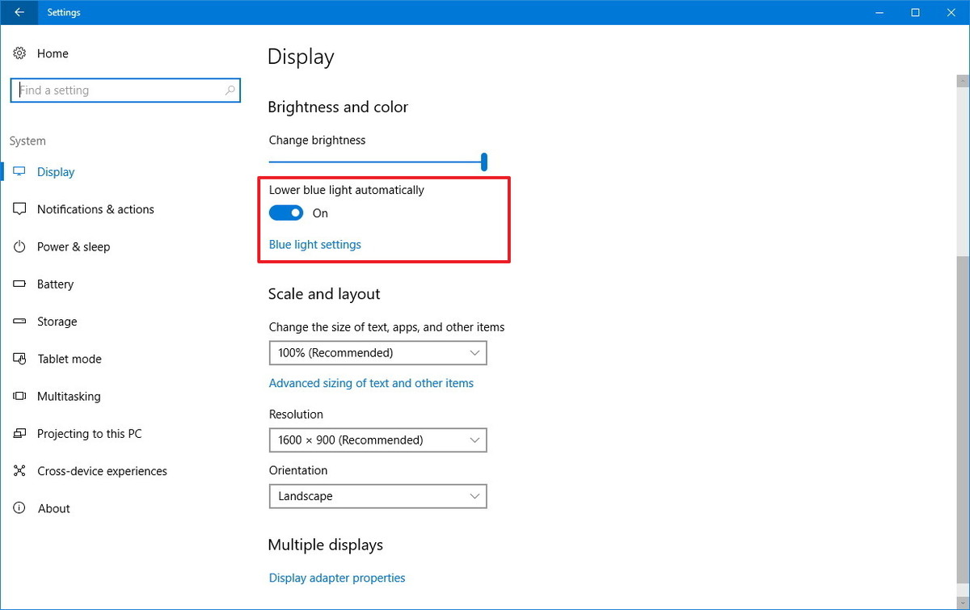This screenshot has width=970, height=610.
Task: Select the Multitasking sidebar icon
Action: pyautogui.click(x=19, y=396)
